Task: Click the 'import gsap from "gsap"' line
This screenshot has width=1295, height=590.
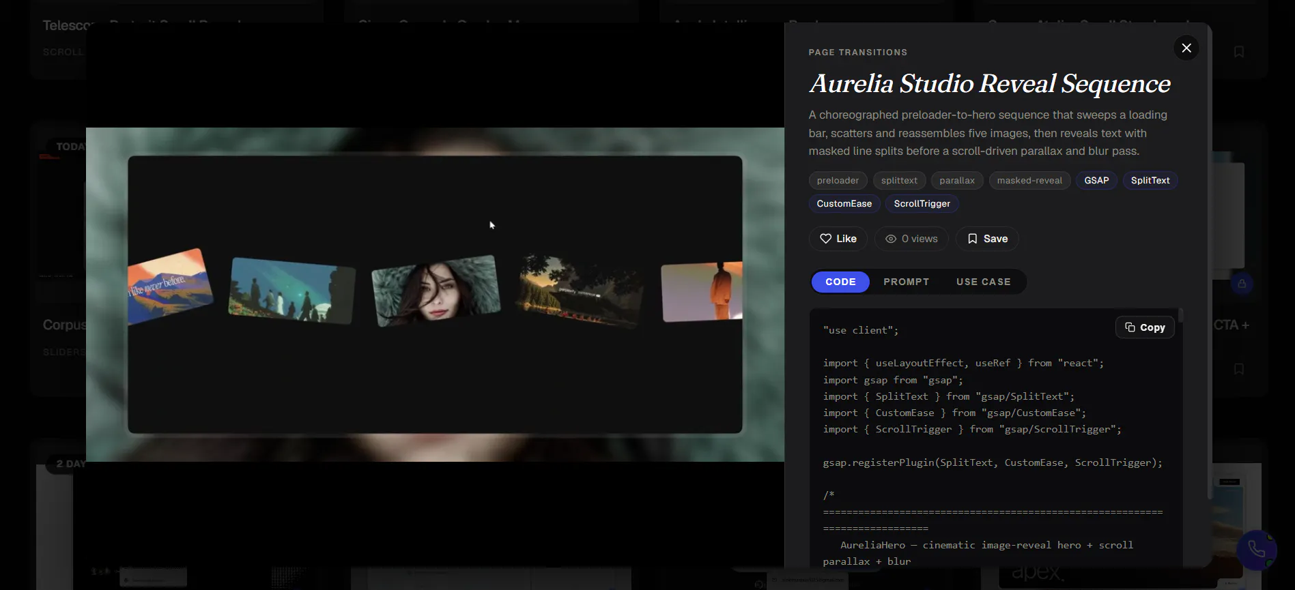Action: click(893, 380)
